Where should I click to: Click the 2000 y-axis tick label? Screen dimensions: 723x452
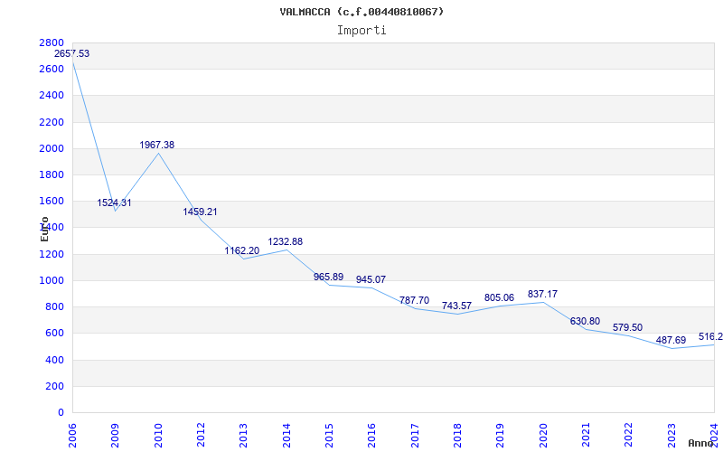pos(52,148)
